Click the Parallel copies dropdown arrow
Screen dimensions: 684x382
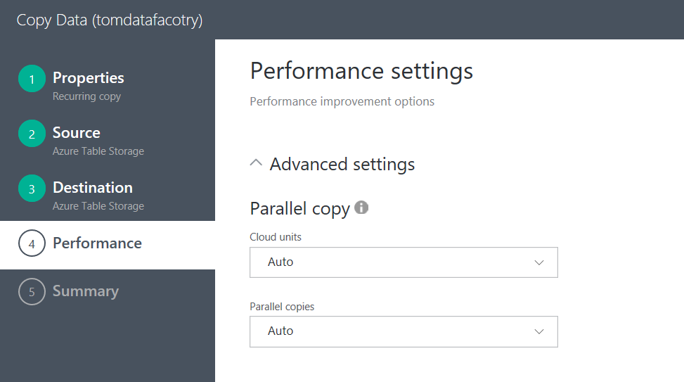tap(539, 331)
